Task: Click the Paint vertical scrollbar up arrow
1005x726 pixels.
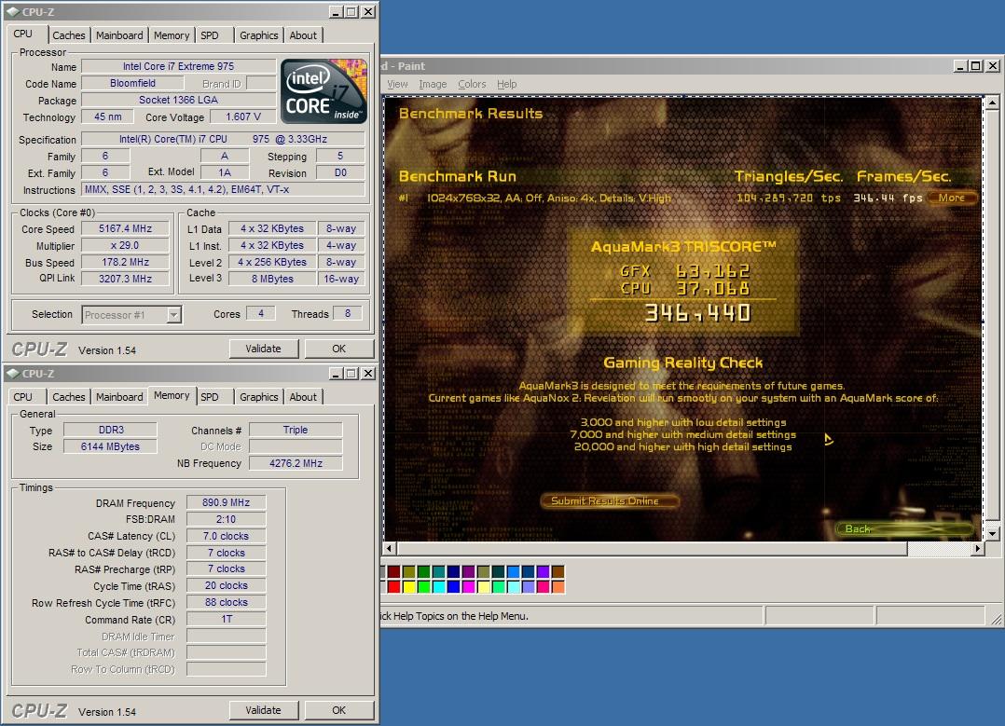Action: (x=992, y=102)
